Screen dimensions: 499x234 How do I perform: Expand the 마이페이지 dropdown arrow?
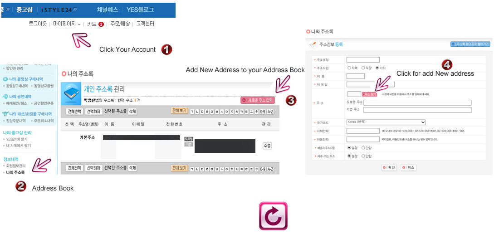pos(79,24)
